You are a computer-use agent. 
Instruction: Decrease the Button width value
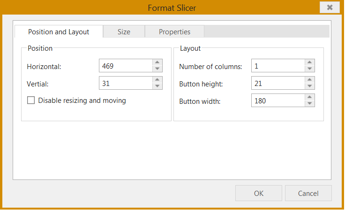pos(309,104)
